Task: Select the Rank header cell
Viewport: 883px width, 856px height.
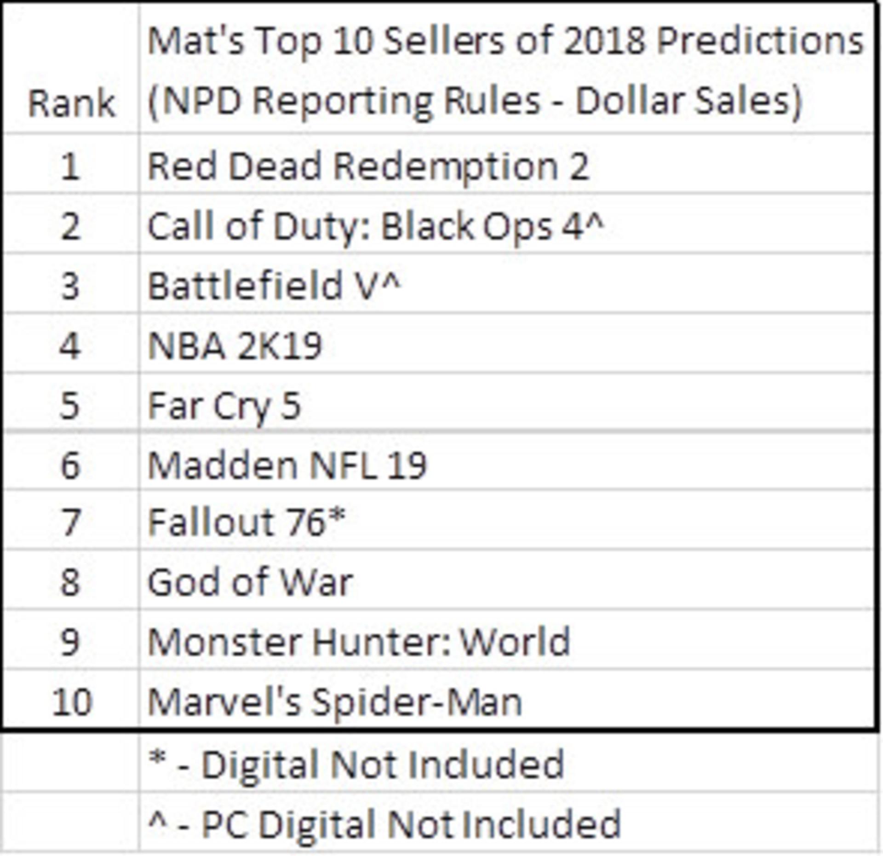Action: (70, 68)
